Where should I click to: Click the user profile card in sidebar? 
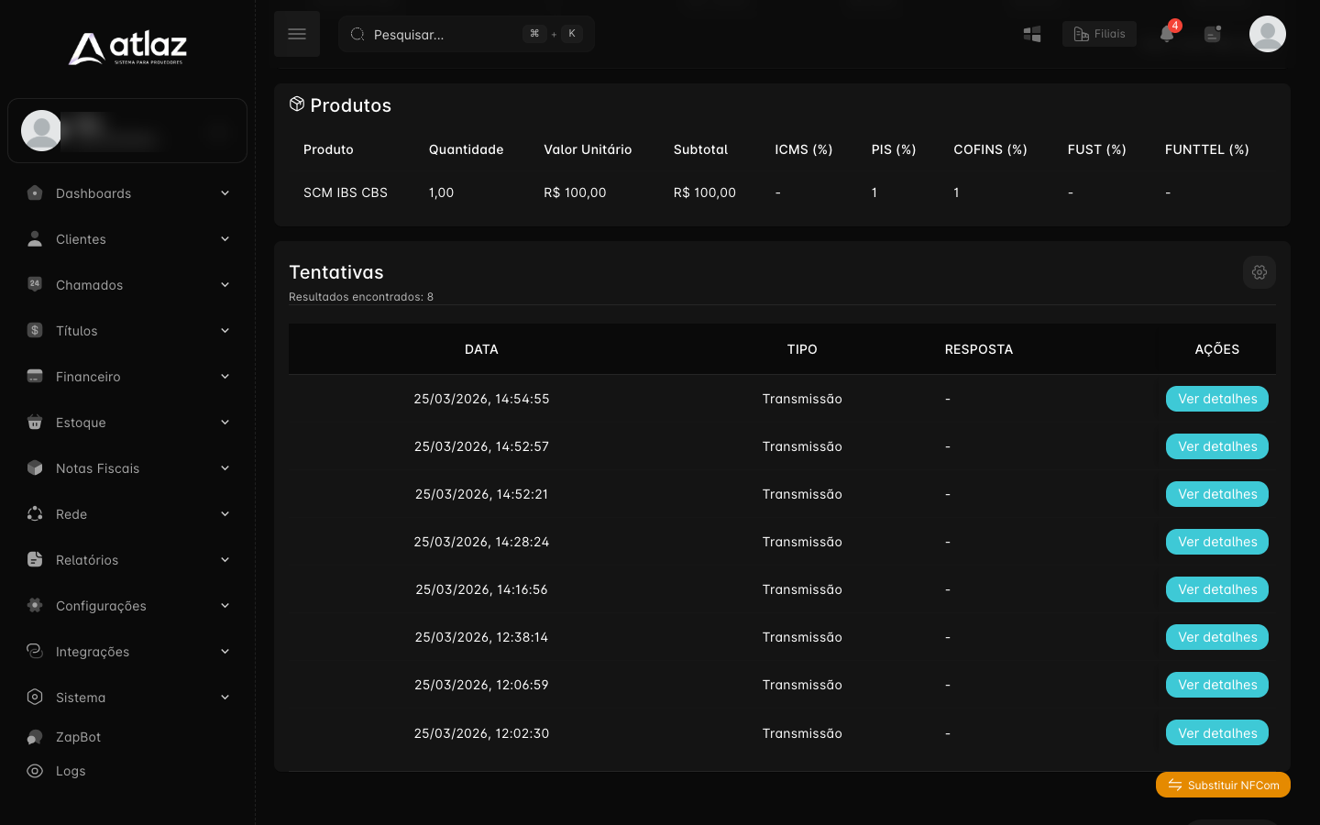(127, 130)
